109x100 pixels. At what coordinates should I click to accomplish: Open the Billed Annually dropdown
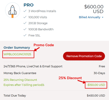[91, 17]
